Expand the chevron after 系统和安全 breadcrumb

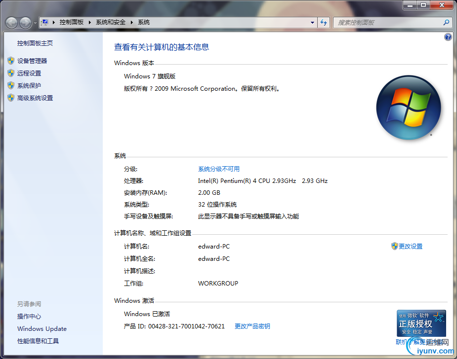[x=132, y=22]
